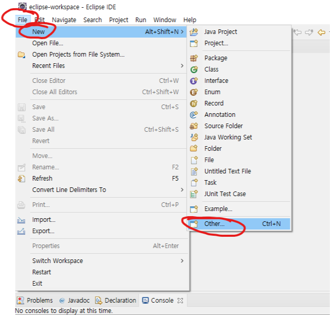330x315 pixels.
Task: Click the Java Working Set icon
Action: tap(194, 137)
